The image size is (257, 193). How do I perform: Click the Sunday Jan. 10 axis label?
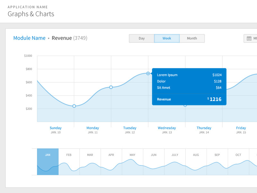pos(56,130)
